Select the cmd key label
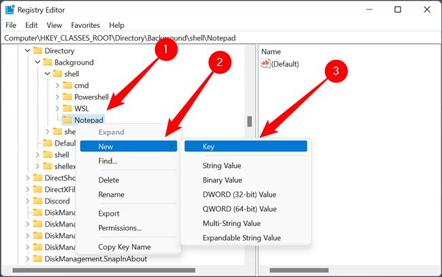Screen dimensions: 442x277 tap(82, 85)
